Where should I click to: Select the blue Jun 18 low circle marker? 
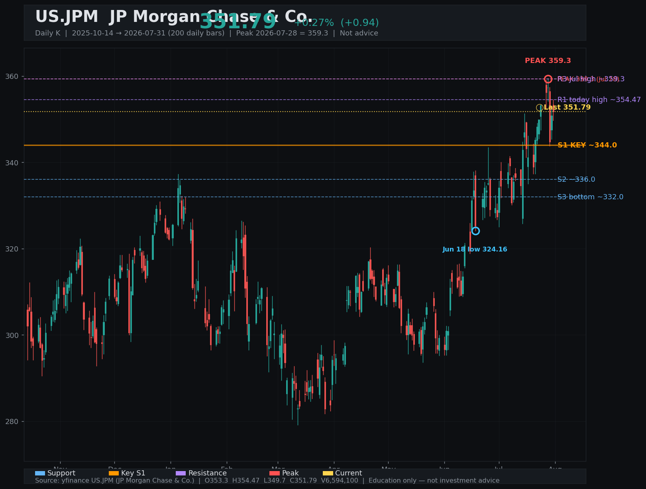tap(475, 231)
